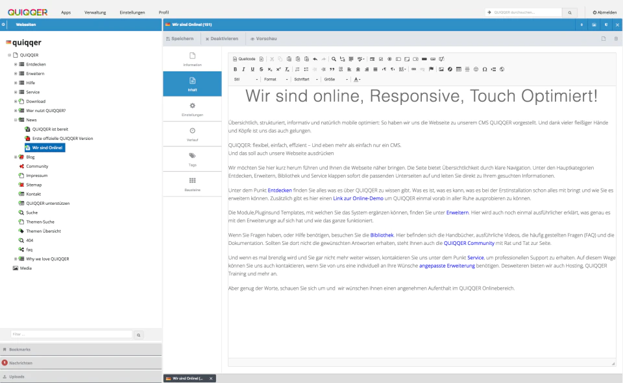Insert a numbered list

[x=297, y=69]
